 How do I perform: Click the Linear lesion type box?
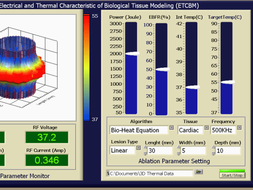coord(122,150)
